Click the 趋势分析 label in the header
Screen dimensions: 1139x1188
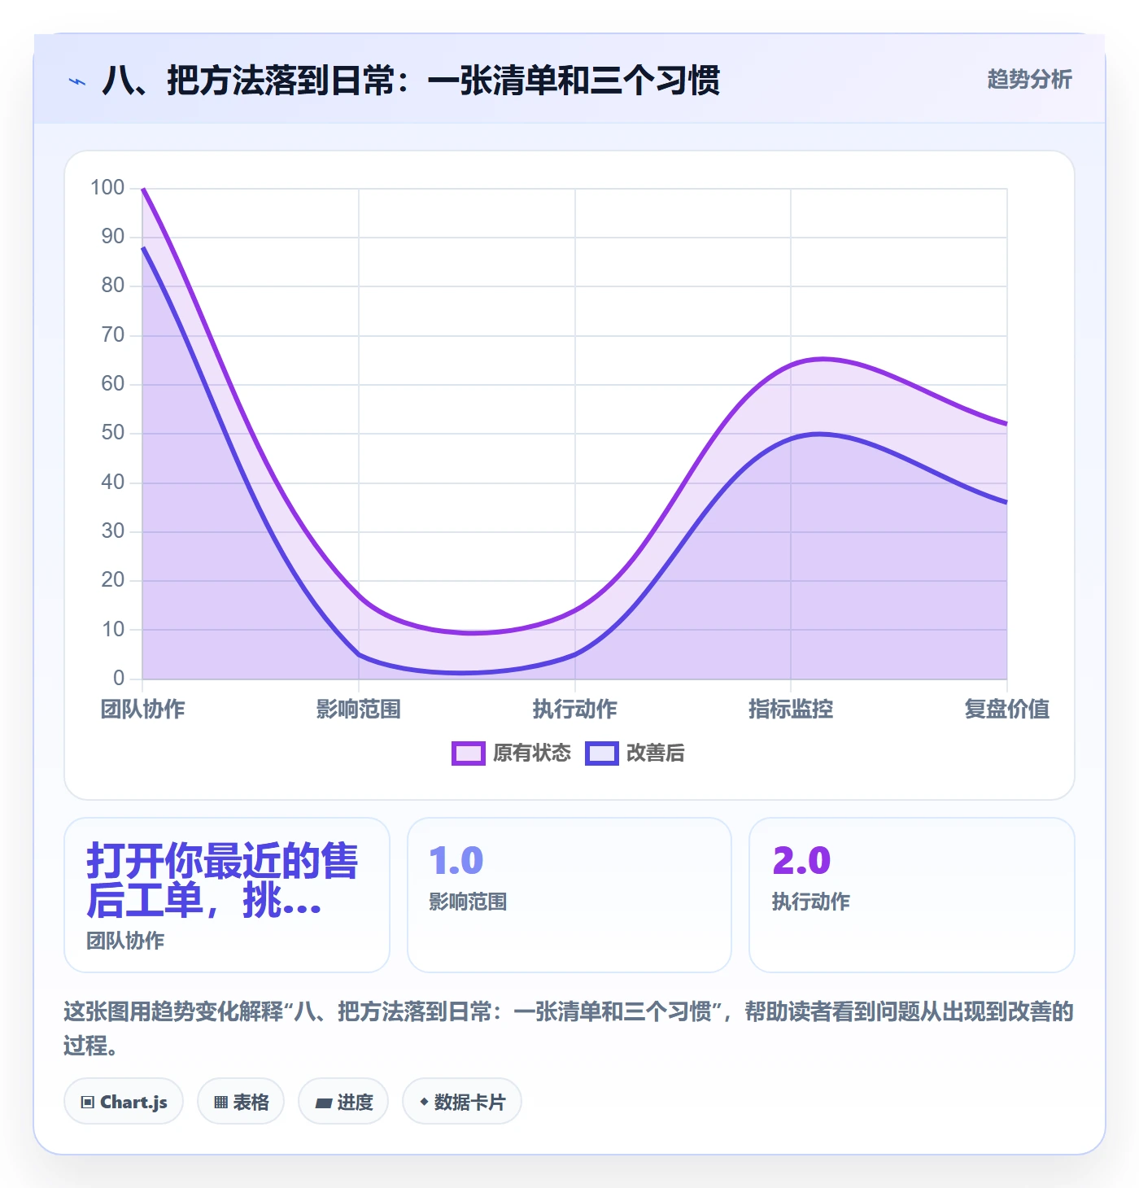coord(1029,79)
